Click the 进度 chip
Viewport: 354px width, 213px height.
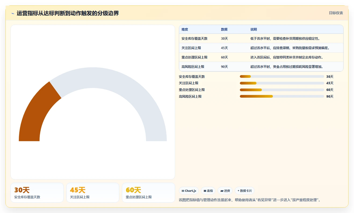(x=225, y=191)
